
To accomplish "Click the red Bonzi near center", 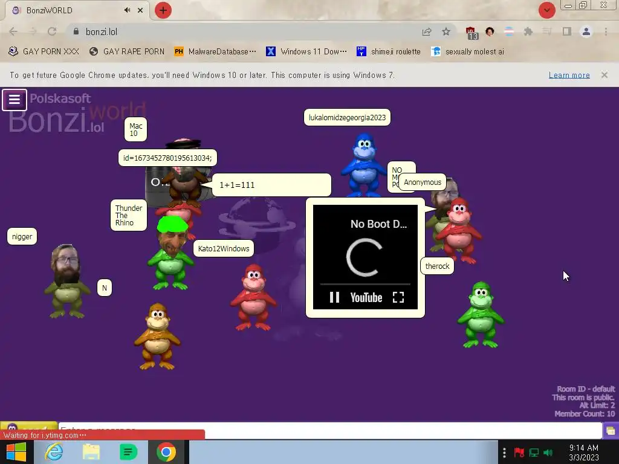I will 253,298.
